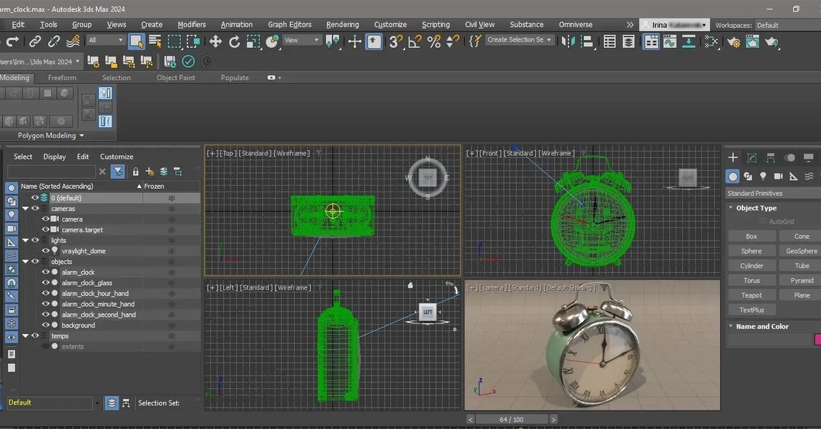This screenshot has width=821, height=429.
Task: Create a Teapot primitive
Action: [x=752, y=295]
